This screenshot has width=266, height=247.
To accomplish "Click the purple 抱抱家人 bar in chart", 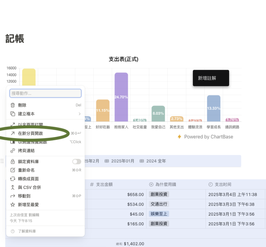I will click(121, 97).
